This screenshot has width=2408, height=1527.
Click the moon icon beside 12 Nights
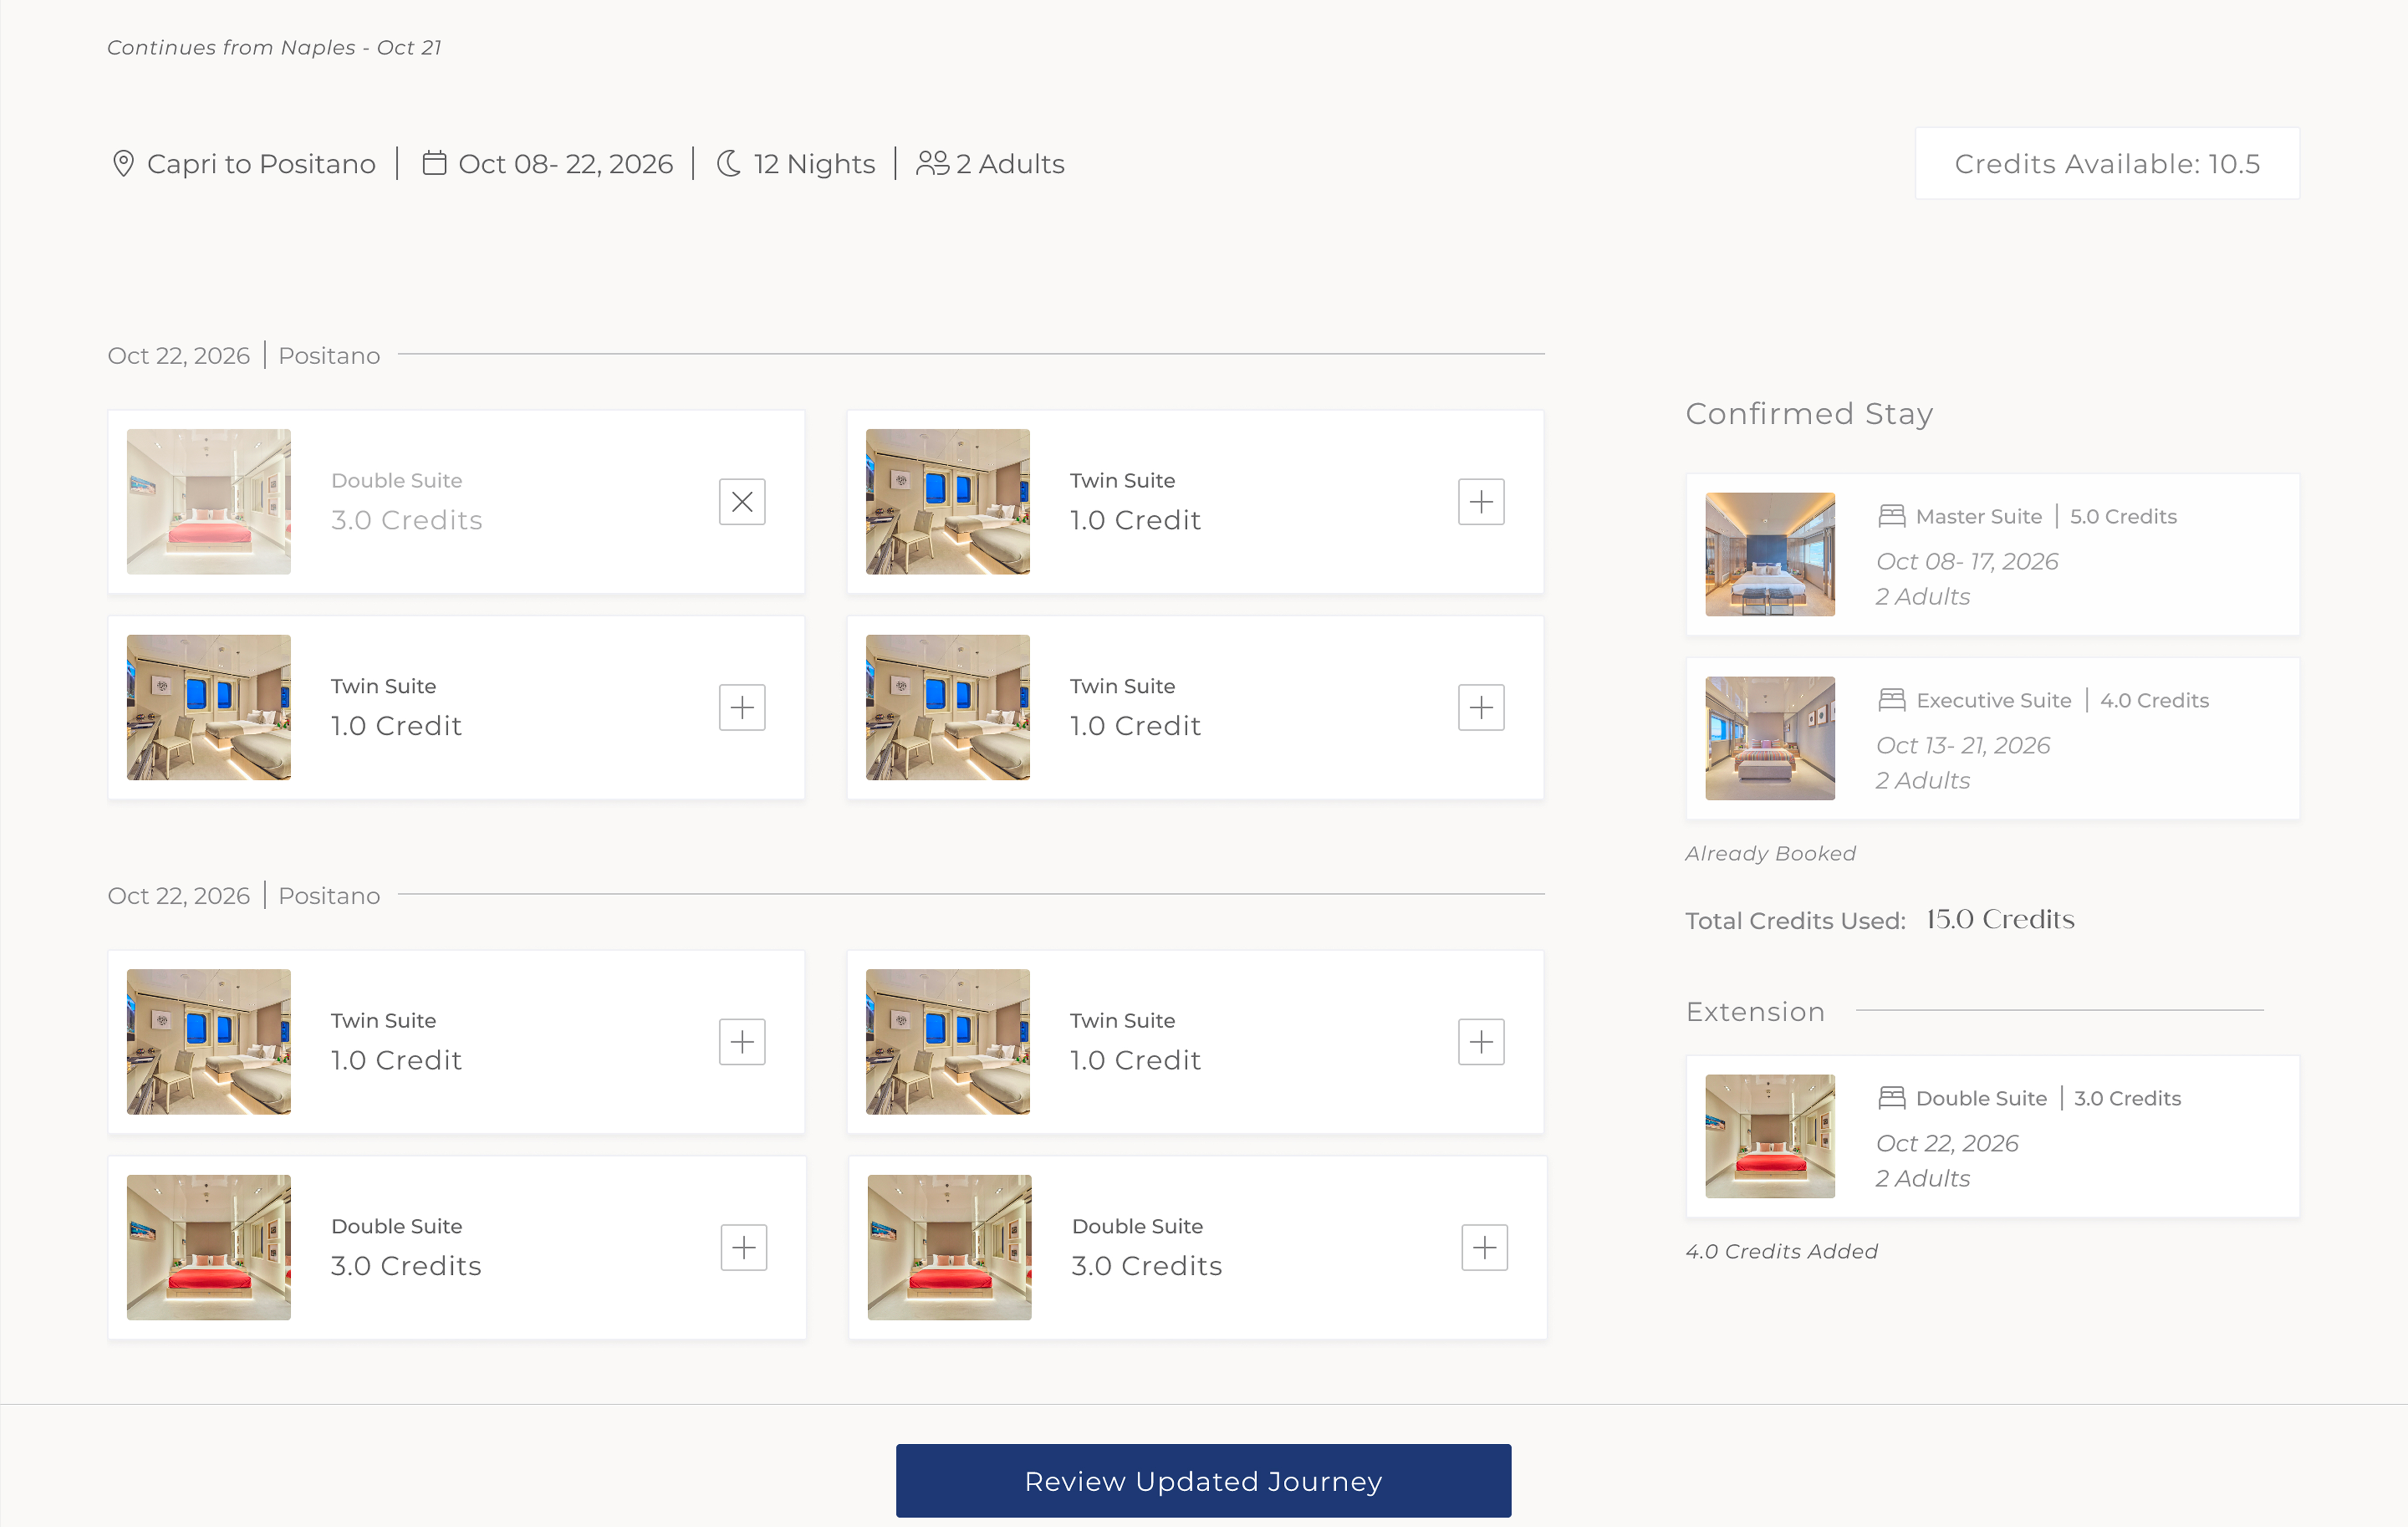729,163
